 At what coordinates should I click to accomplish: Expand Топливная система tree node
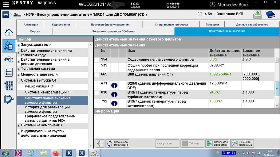18,69
